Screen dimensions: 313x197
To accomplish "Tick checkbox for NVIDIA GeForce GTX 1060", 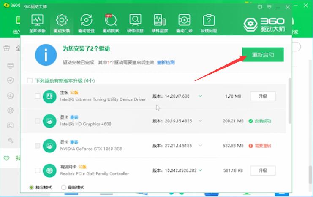I will tap(37, 146).
